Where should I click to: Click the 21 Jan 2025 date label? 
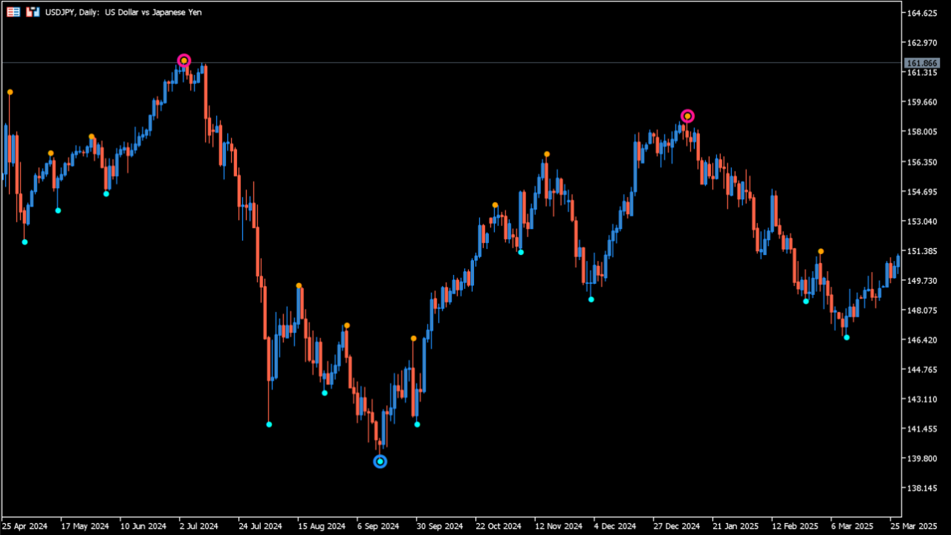736,526
